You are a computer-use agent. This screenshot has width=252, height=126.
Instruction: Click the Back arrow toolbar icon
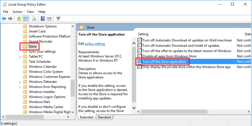pos(4,19)
